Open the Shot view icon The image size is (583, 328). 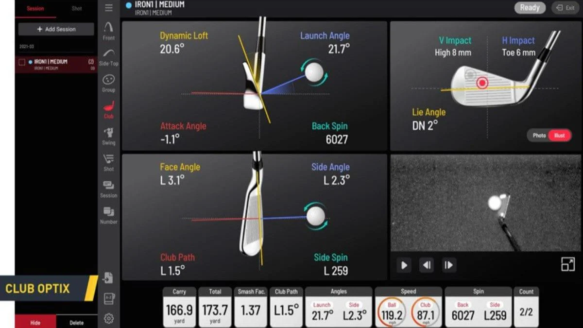pyautogui.click(x=109, y=162)
